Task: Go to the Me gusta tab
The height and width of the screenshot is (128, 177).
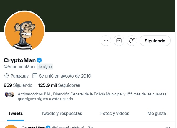Action: [x=157, y=113]
